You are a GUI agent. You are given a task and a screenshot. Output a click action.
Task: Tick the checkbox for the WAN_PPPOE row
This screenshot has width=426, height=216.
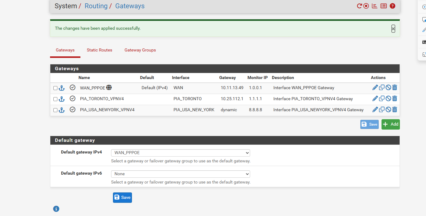55,88
